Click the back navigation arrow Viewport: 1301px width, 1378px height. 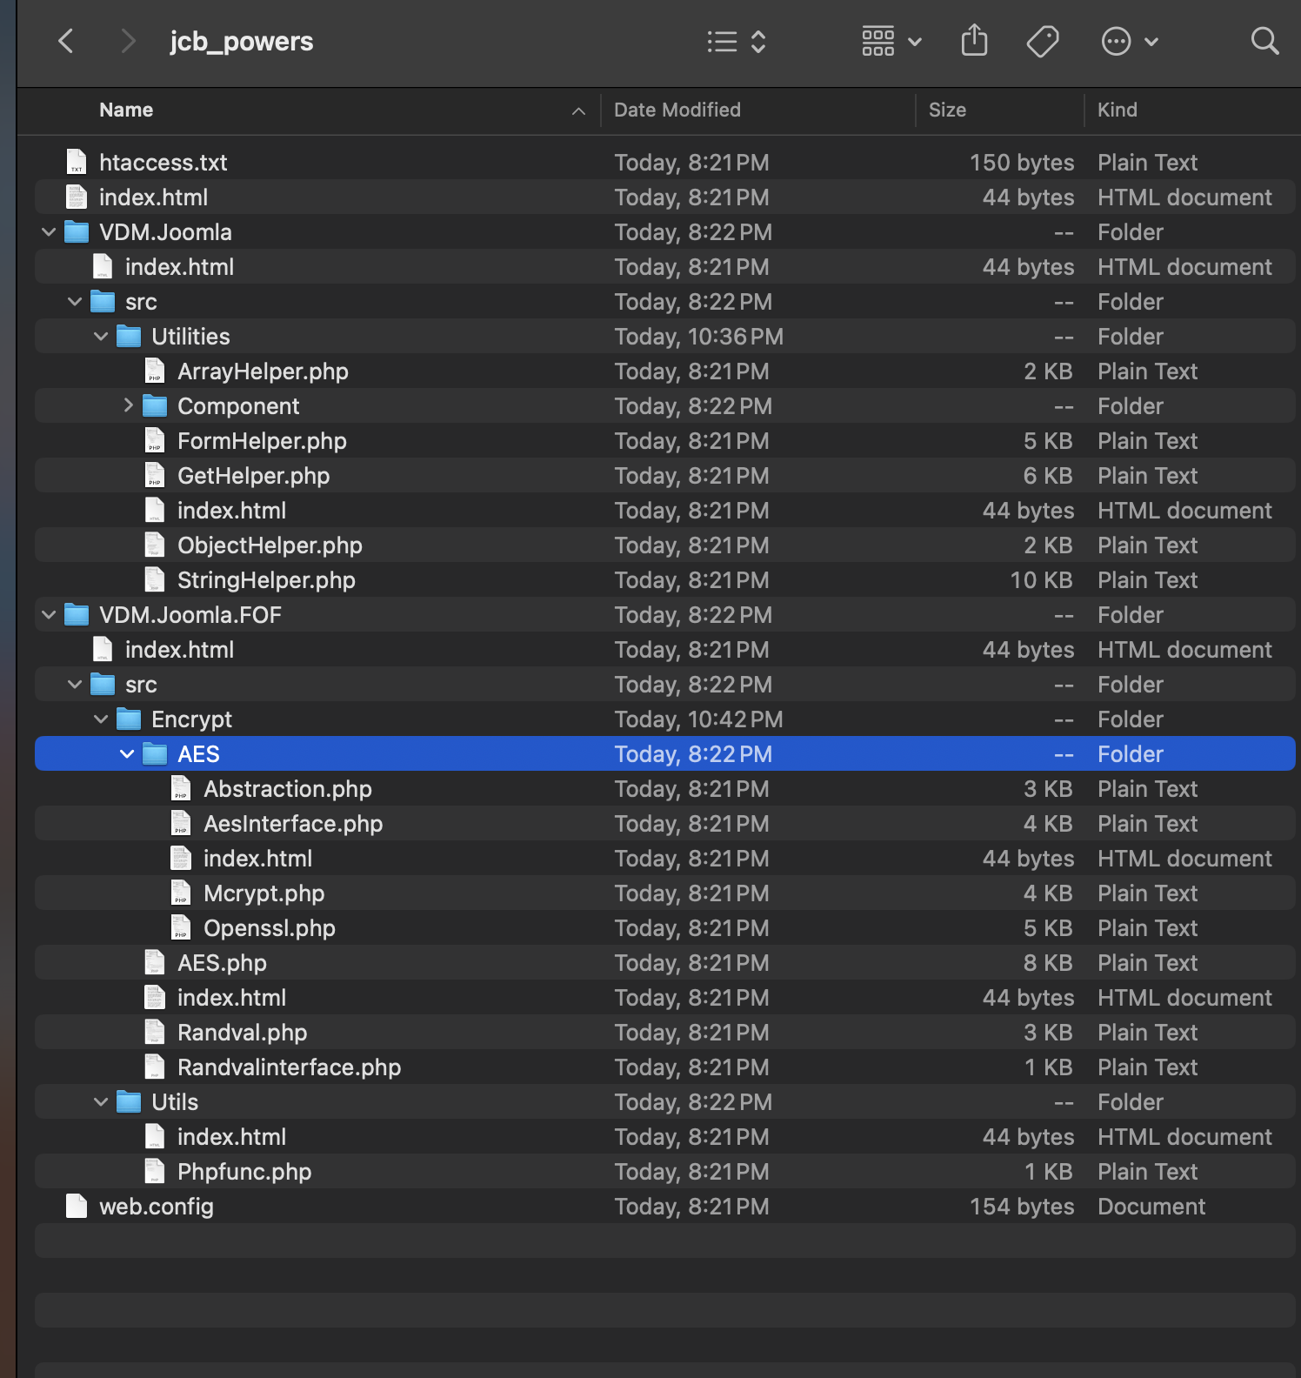coord(66,41)
